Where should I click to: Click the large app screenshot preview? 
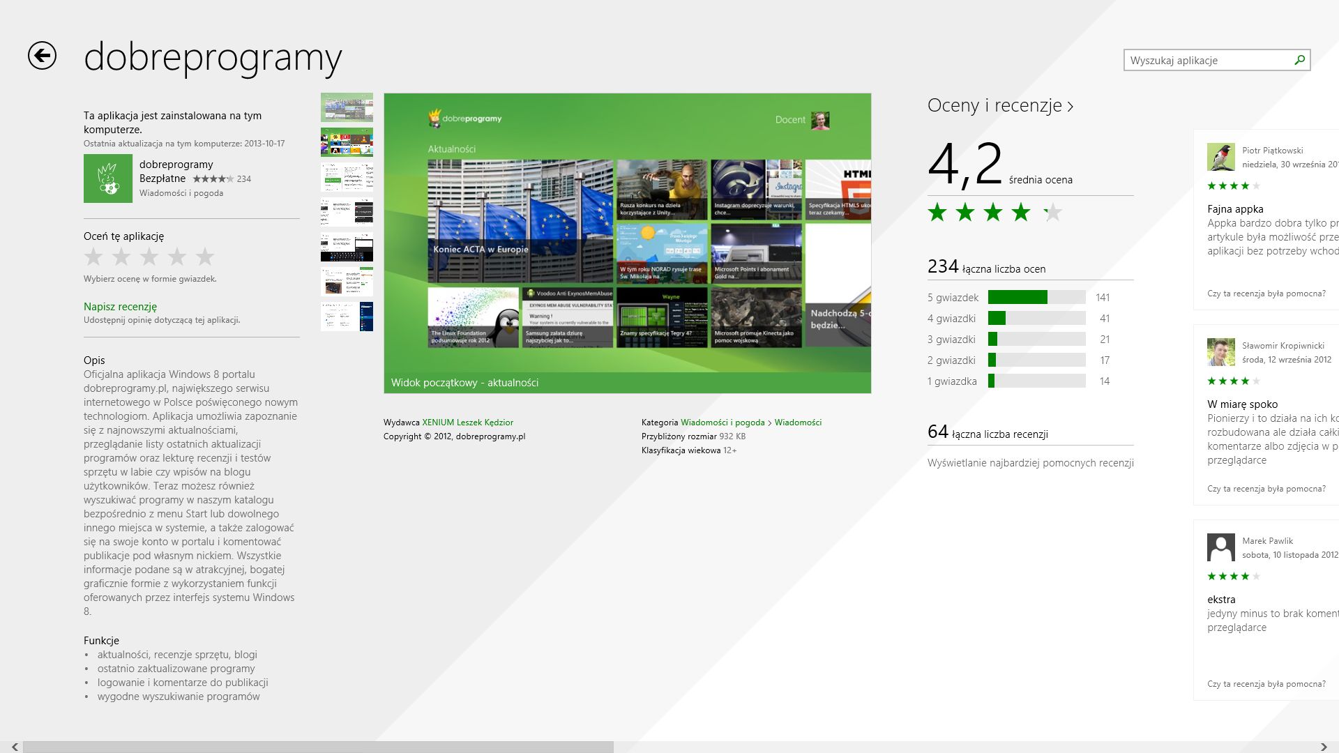tap(627, 243)
